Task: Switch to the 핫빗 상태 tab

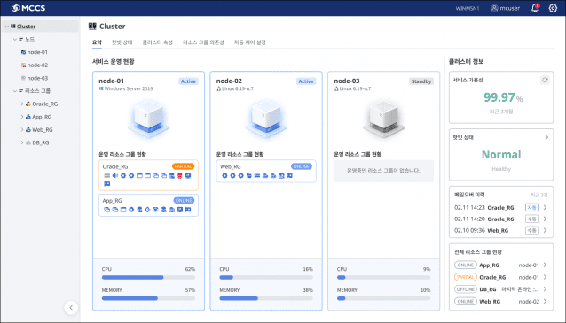Action: (x=122, y=42)
